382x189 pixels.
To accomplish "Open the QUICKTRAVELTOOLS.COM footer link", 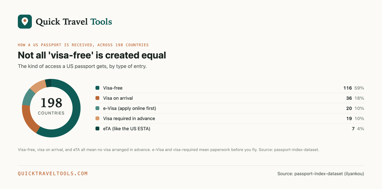I will 53,173.
